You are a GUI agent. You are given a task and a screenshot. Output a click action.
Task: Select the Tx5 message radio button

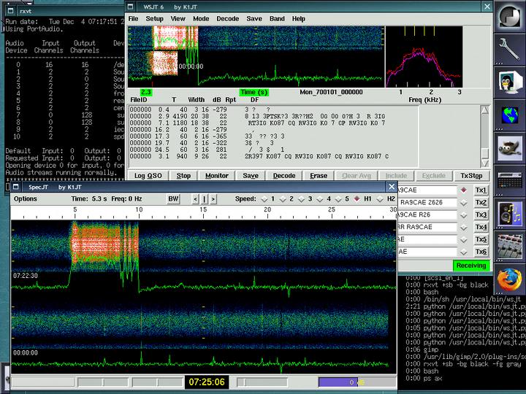point(464,240)
